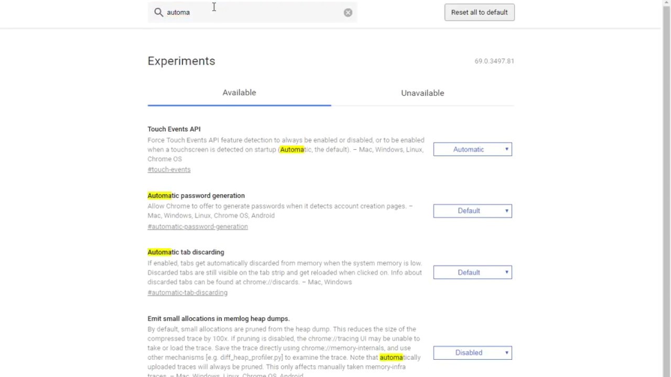Switch to the Unavailable tab
This screenshot has height=377, width=671.
pyautogui.click(x=423, y=93)
